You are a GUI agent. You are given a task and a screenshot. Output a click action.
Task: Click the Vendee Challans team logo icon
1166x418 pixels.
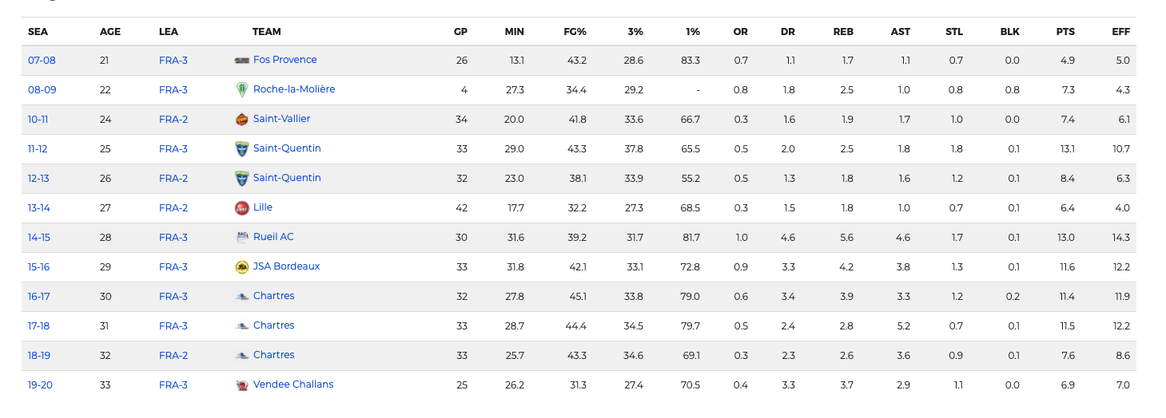coord(241,385)
